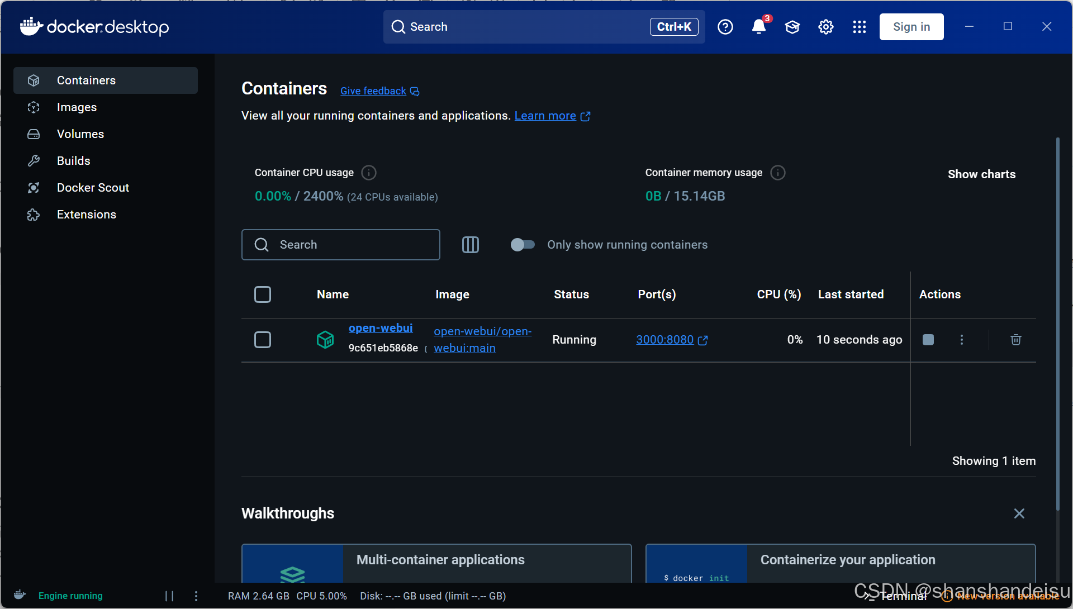Open the 3000:8080 port link

point(665,339)
